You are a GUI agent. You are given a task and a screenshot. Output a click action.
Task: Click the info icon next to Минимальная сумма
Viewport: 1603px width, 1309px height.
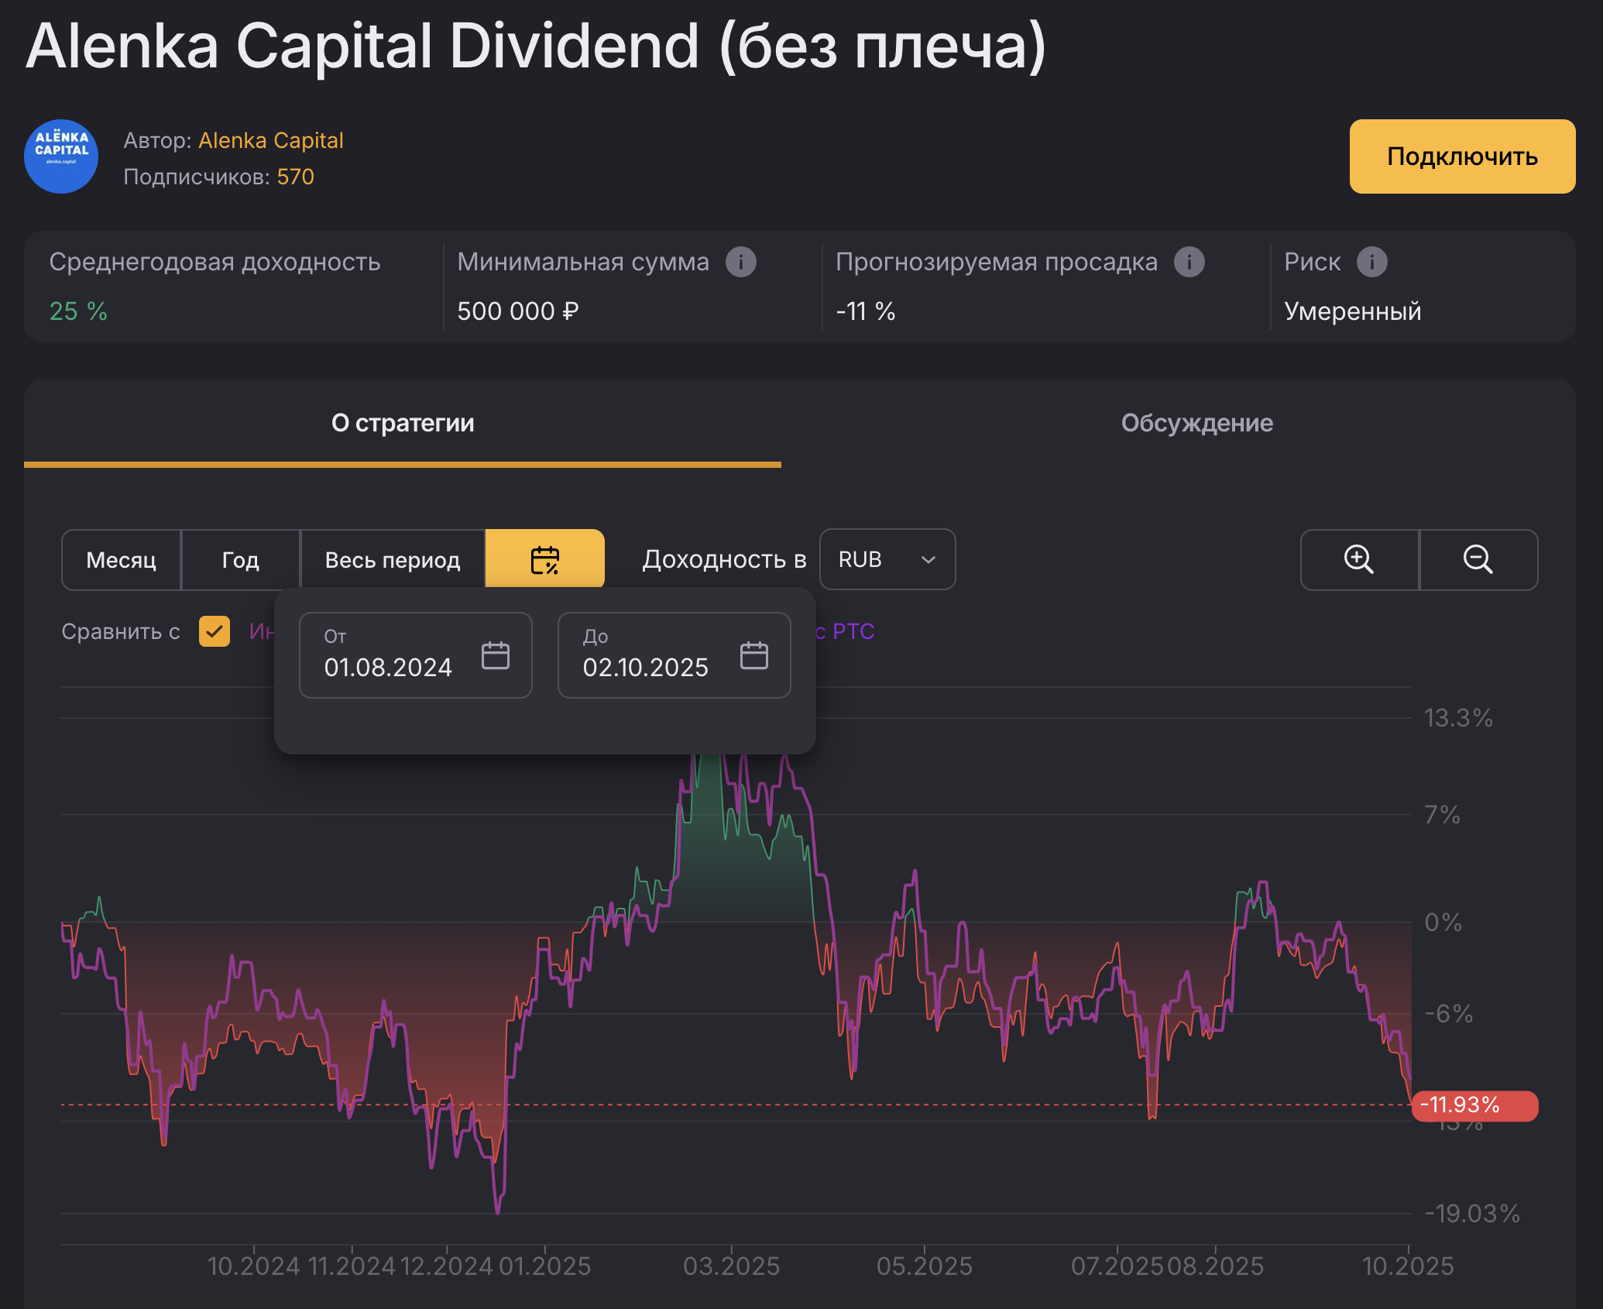(x=740, y=262)
